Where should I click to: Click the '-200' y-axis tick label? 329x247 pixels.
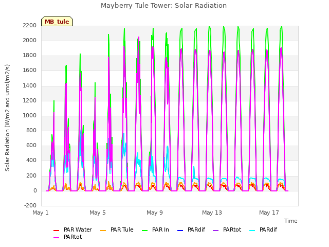(30, 205)
